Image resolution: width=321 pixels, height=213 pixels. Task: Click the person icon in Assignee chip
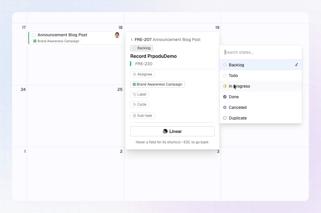(135, 74)
